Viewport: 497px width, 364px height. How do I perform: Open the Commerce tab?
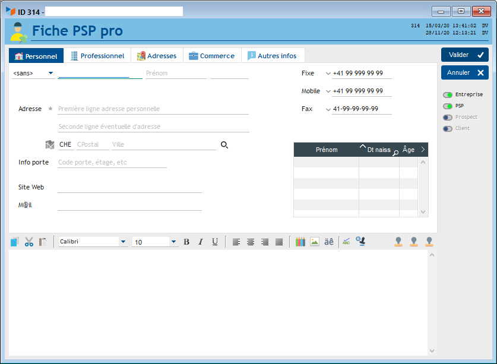[212, 56]
